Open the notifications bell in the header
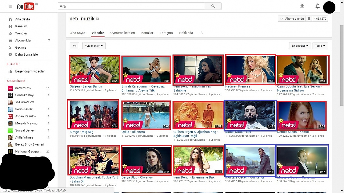 [318, 6]
